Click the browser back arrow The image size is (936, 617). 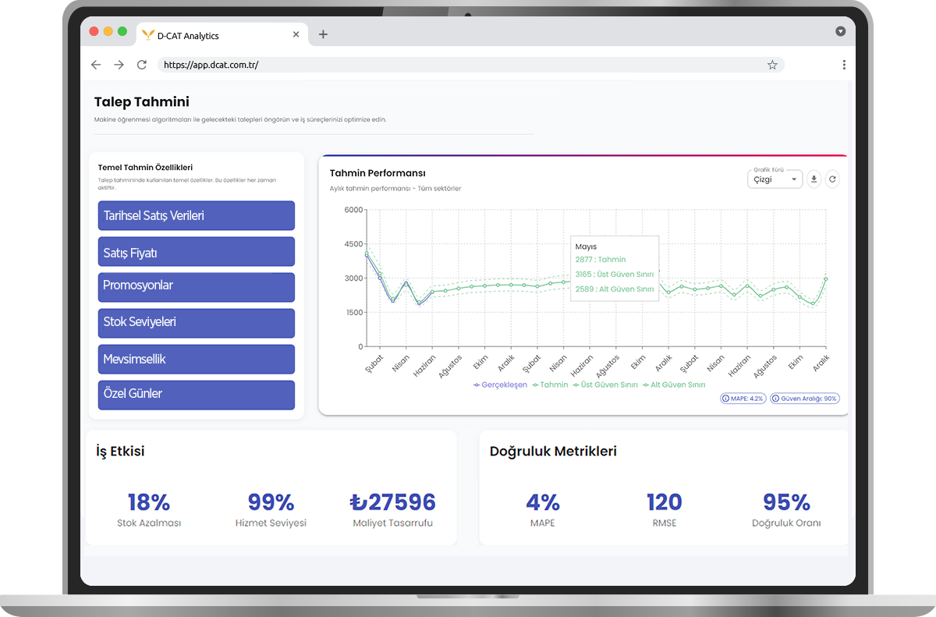[x=96, y=65]
